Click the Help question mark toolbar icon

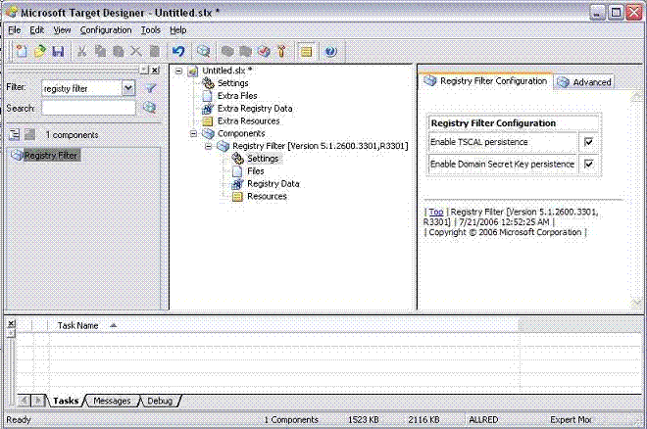pyautogui.click(x=331, y=51)
